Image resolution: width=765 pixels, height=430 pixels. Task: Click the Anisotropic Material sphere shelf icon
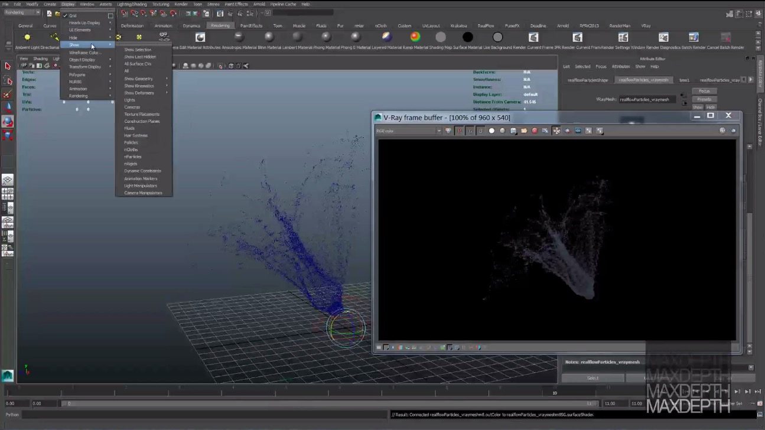point(239,37)
